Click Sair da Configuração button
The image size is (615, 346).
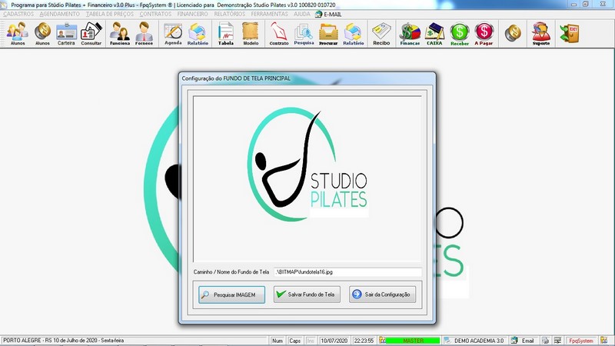click(382, 294)
